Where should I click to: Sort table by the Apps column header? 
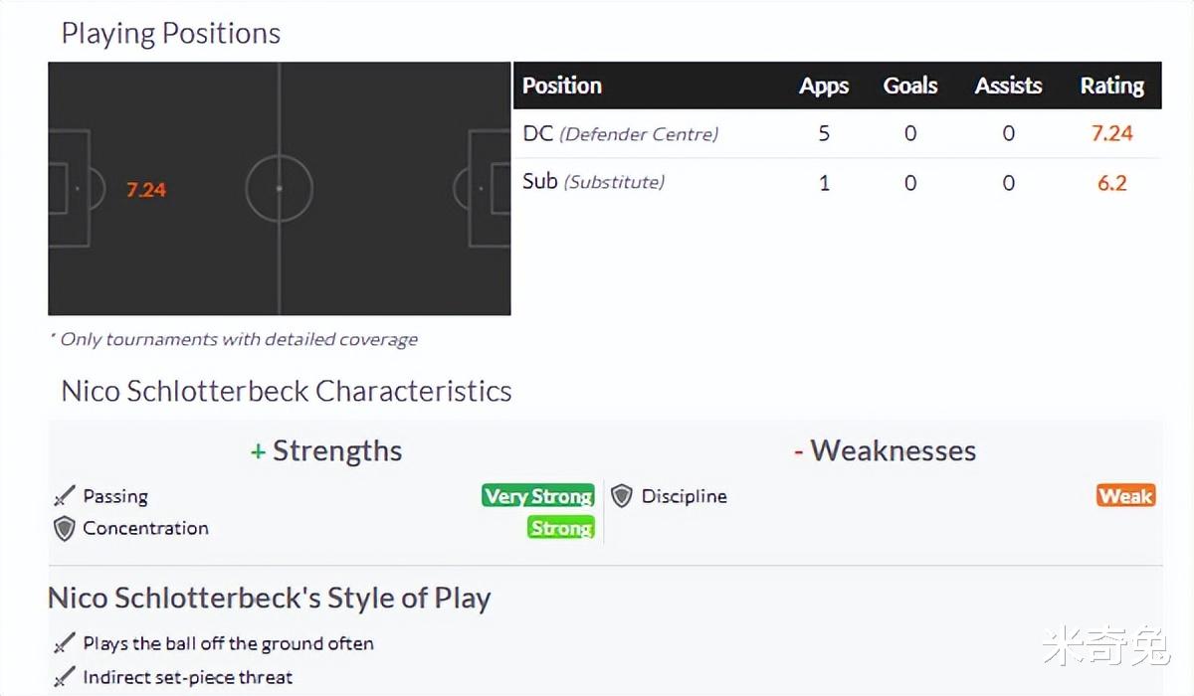point(824,86)
